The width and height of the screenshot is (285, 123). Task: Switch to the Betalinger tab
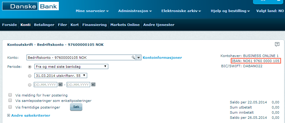point(44,25)
